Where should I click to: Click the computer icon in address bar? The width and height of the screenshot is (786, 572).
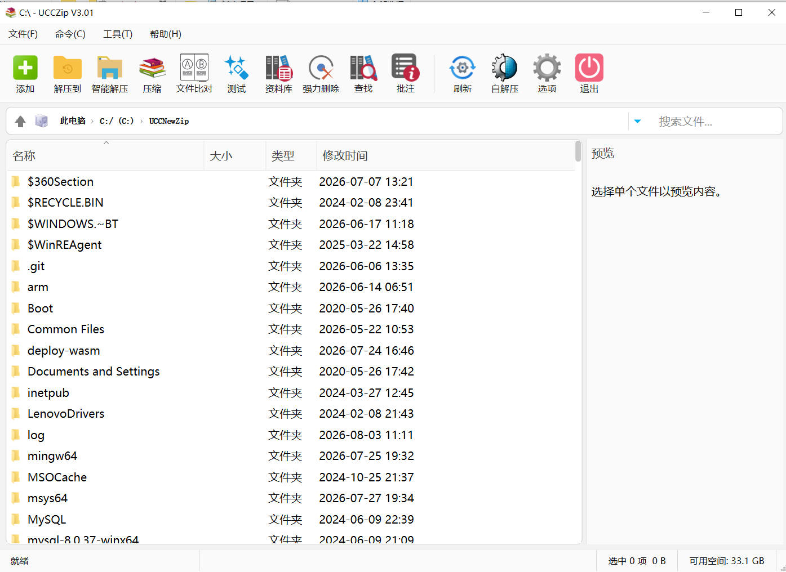pos(41,121)
